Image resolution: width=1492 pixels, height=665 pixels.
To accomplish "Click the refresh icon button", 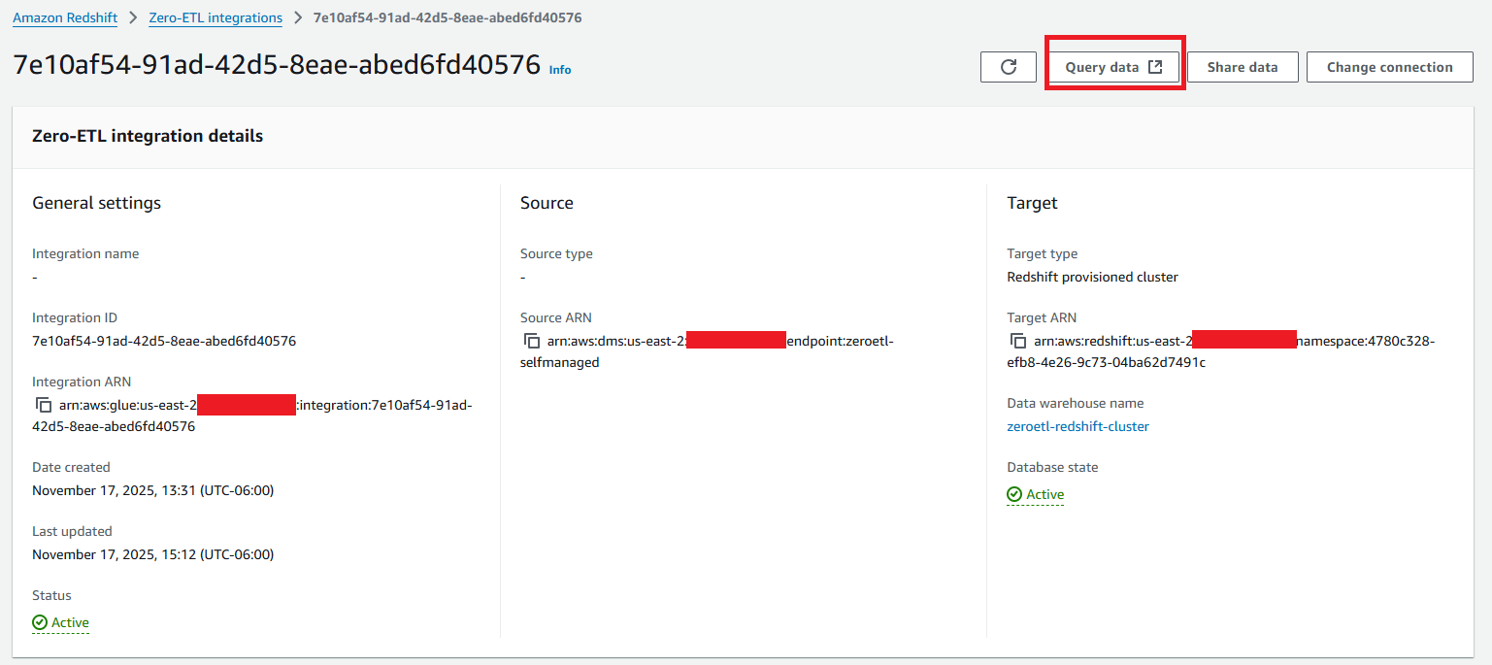I will [1009, 67].
